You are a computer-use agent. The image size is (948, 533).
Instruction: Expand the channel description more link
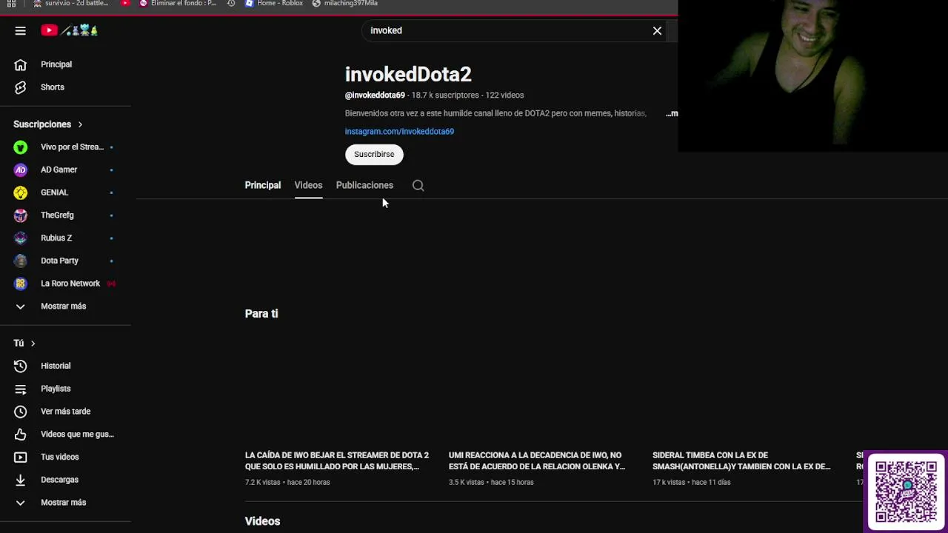coord(672,113)
